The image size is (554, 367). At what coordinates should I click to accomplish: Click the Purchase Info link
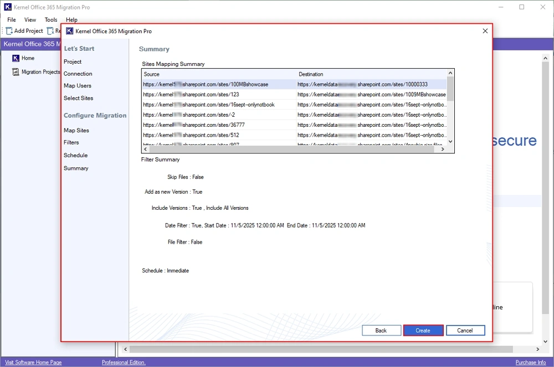click(530, 361)
